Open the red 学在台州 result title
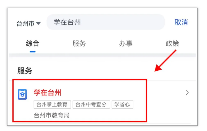The width and height of the screenshot is (207, 131). (x=47, y=92)
